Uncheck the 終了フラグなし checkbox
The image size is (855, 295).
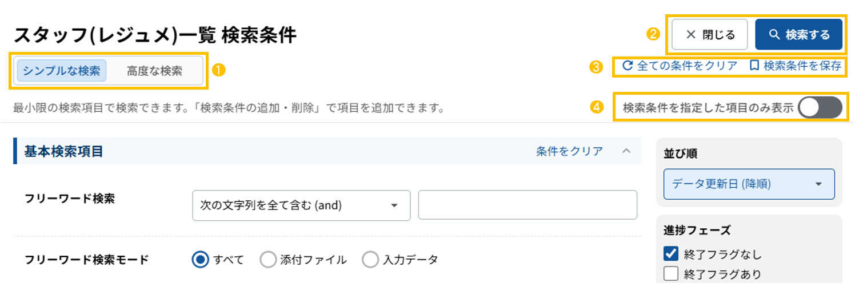[x=671, y=254]
